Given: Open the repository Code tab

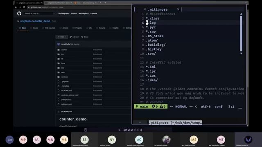Looking at the screenshot, I should 23,28.
